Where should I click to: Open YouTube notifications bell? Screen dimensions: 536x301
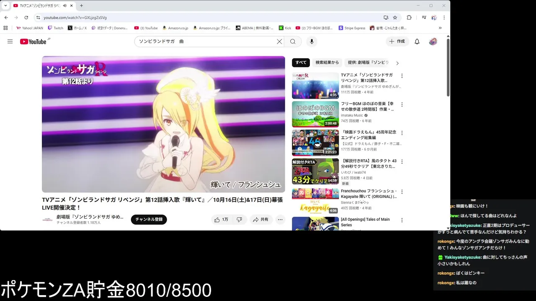coord(417,41)
